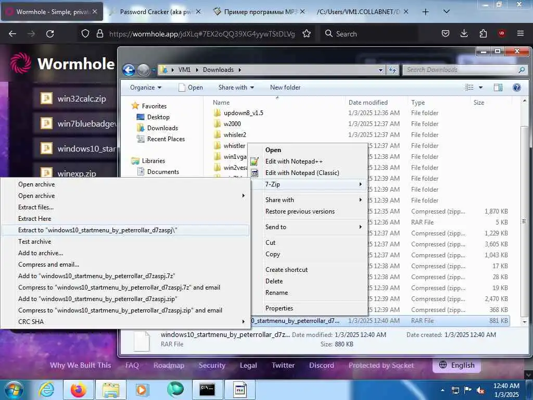Open the volume icon in system tray

pyautogui.click(x=480, y=391)
